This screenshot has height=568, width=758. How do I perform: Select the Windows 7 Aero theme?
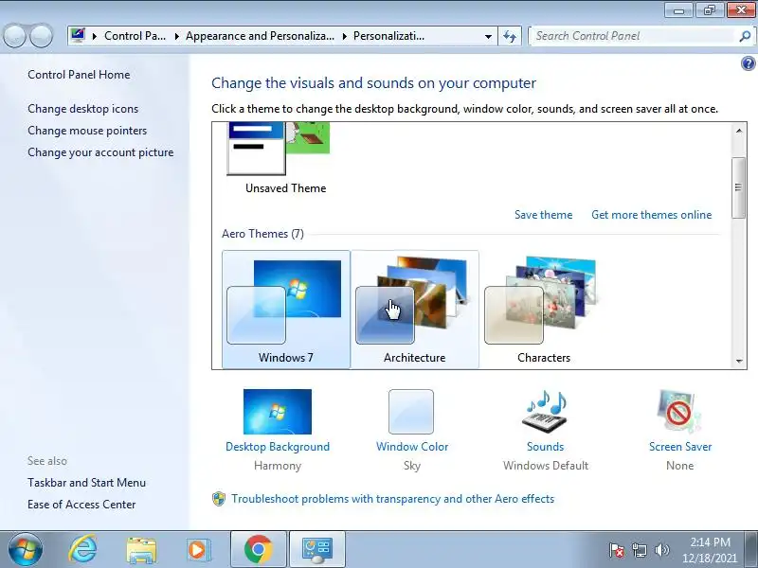(286, 310)
